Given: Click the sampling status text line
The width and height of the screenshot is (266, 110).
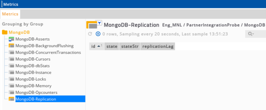Looking at the screenshot, I should coord(165,34).
